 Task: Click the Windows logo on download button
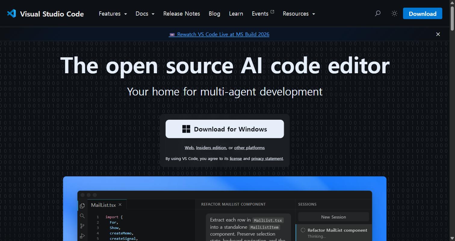pos(186,129)
